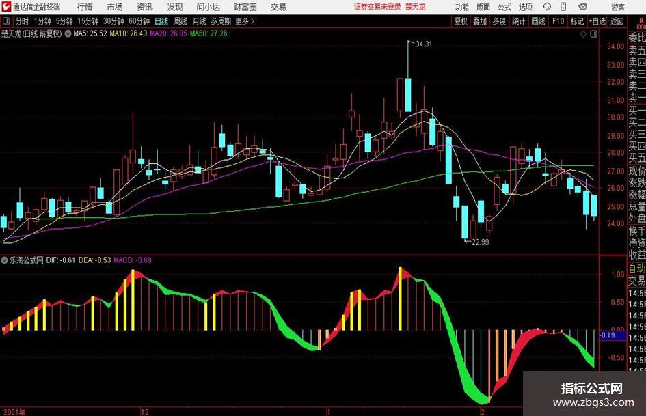Viewport: 646px width, 416px height.
Task: Open the 功能 menu
Action: coord(462,7)
